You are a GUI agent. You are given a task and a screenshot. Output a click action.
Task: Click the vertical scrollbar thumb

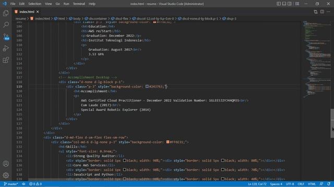tap(332, 123)
